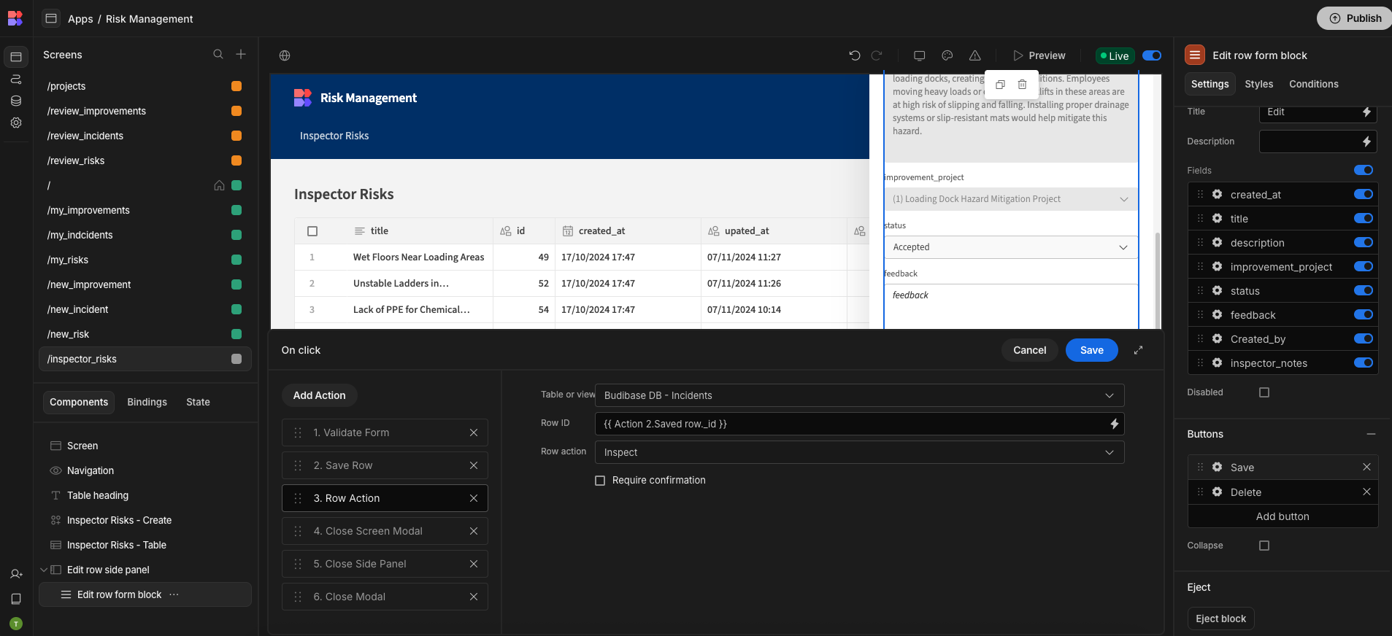1392x636 pixels.
Task: Toggle the description field switch
Action: (x=1364, y=242)
